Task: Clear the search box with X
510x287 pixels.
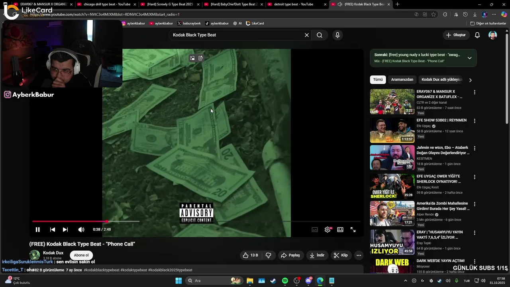Action: [307, 35]
